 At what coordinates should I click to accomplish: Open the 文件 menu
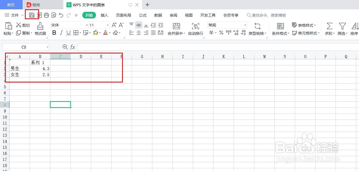(x=15, y=15)
